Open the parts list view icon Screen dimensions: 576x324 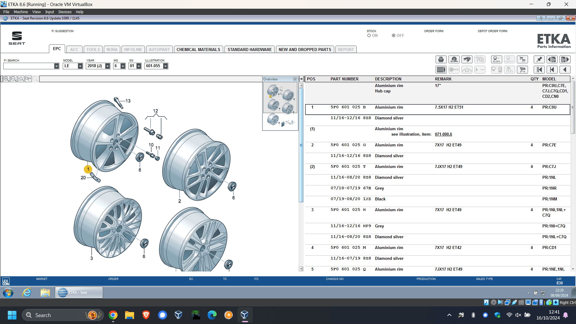(441, 70)
